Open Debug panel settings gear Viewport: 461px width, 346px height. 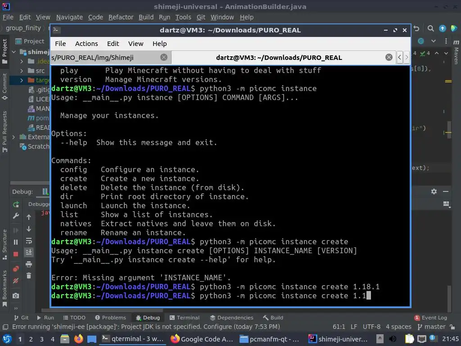coord(434,191)
